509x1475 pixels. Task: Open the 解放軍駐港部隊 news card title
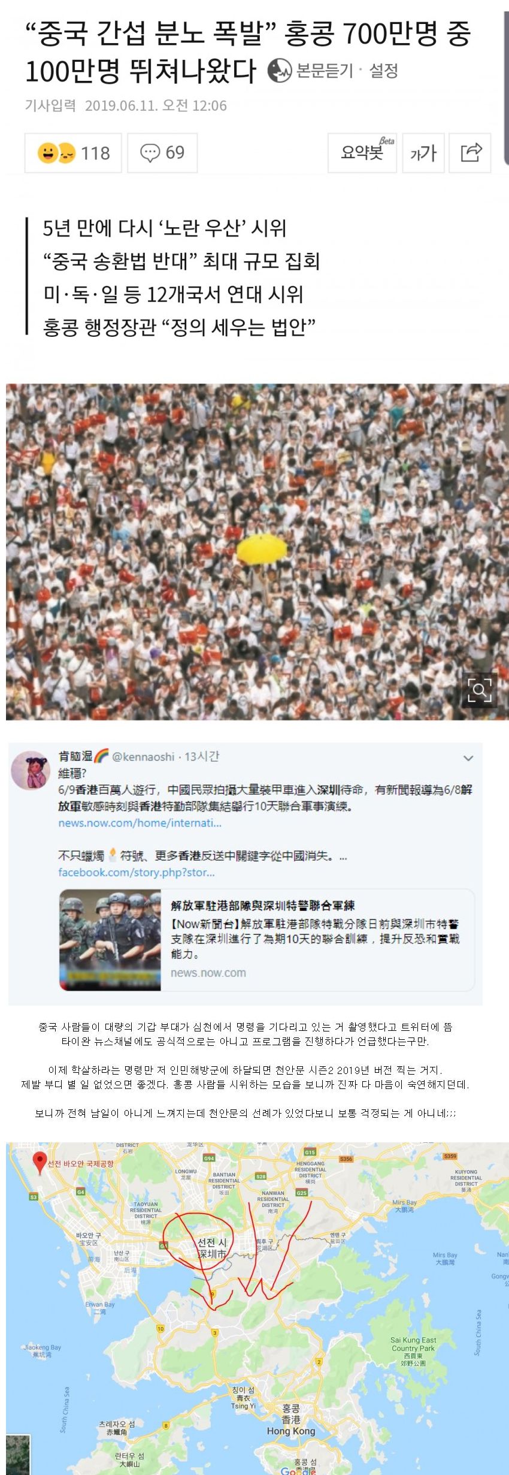click(x=262, y=905)
